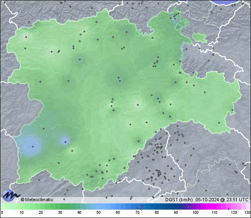Click the 23:51 UTC time text

pos(236,200)
